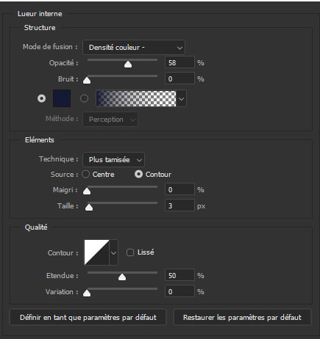The height and width of the screenshot is (339, 320).
Task: Select the solid color radio button
Action: coord(41,98)
